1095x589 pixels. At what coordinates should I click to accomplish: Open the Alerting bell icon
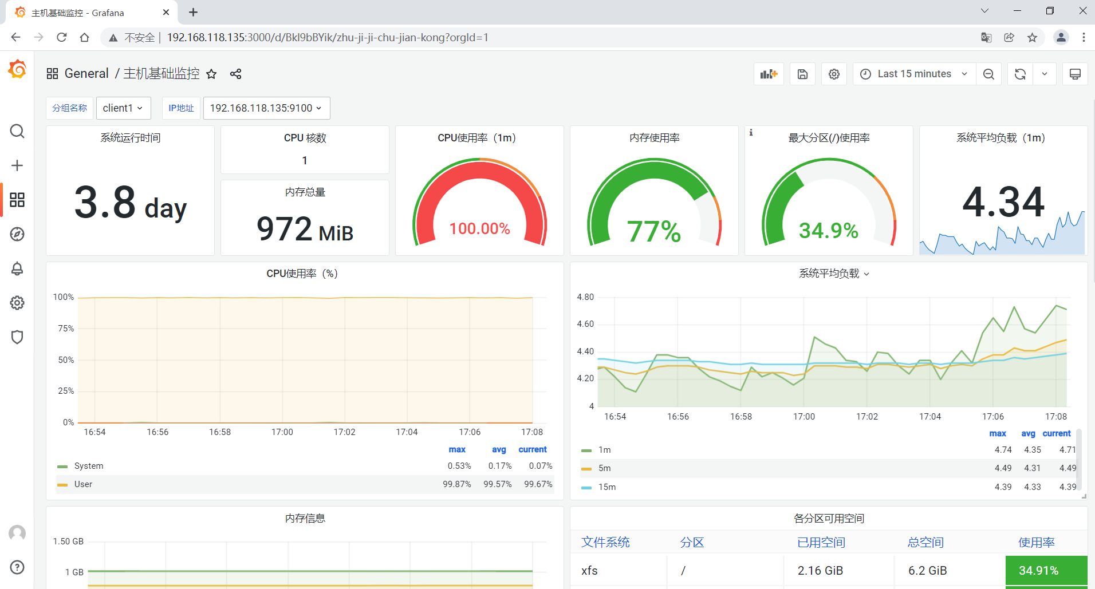click(x=17, y=268)
